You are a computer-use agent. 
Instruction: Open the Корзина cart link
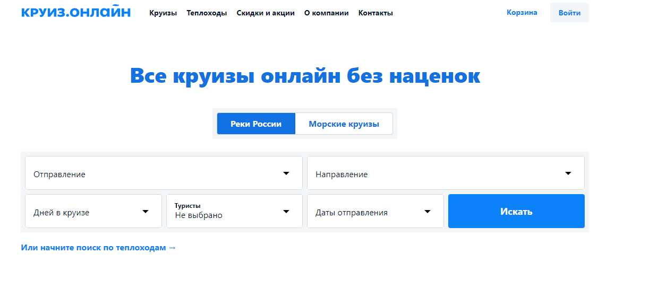pos(522,13)
